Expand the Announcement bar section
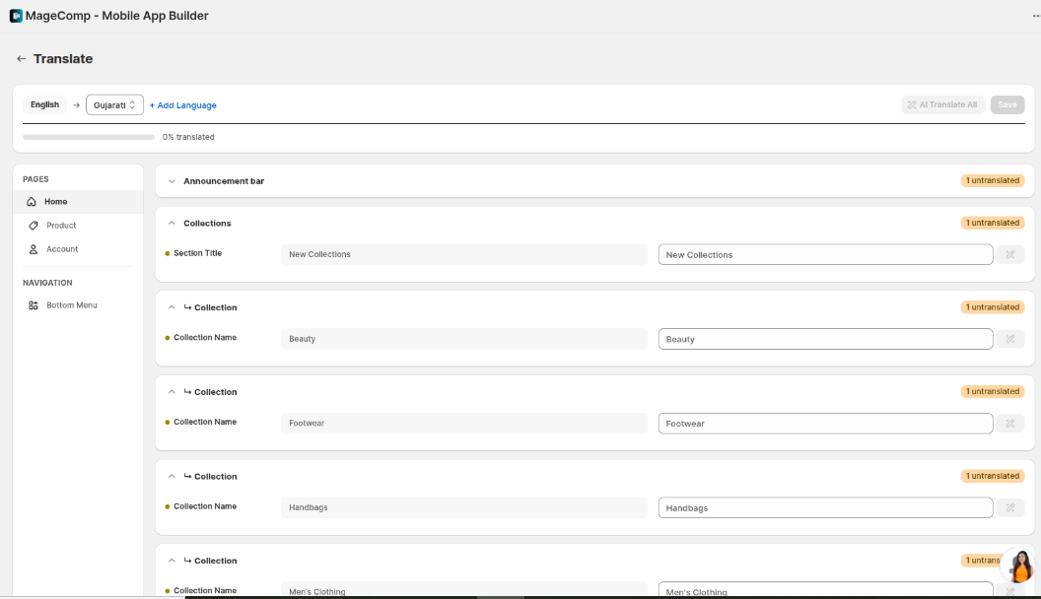The width and height of the screenshot is (1041, 599). (x=172, y=181)
